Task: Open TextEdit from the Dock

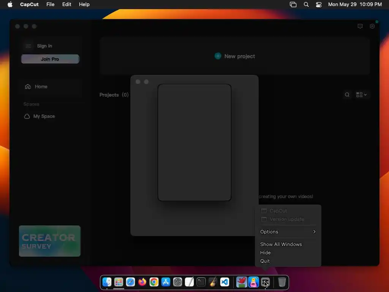Action: click(x=189, y=282)
